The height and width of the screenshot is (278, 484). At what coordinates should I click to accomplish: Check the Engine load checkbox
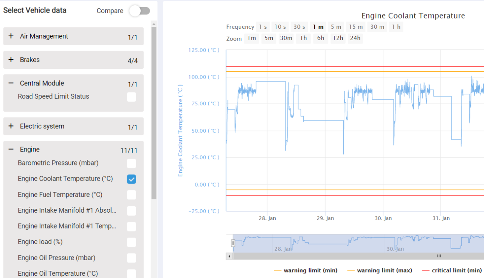click(x=131, y=242)
